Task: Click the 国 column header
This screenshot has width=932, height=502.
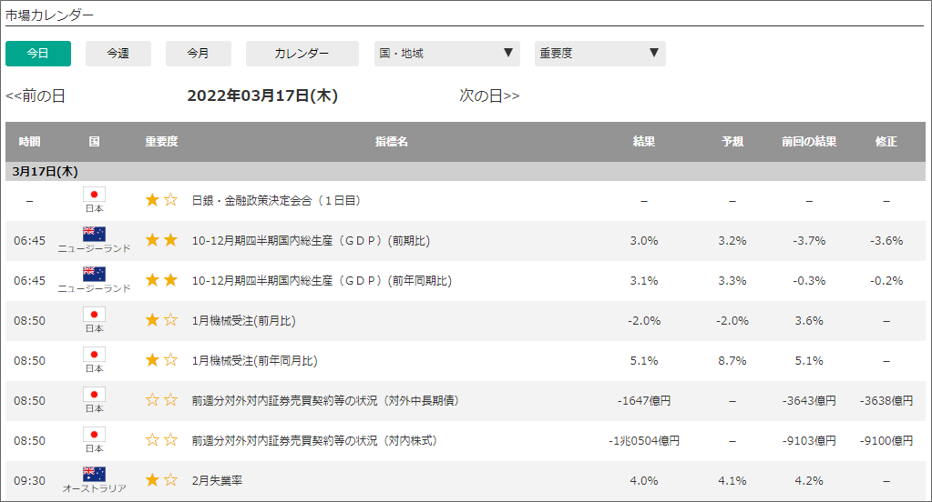Action: coord(94,142)
